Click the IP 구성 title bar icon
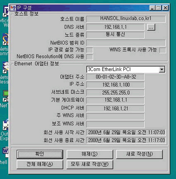Image resolution: width=176 pixels, height=179 pixels. (13, 8)
